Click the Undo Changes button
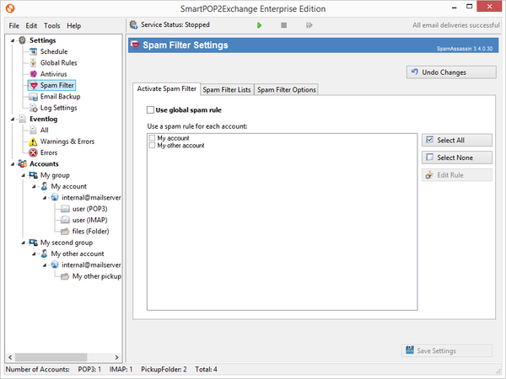The image size is (506, 379). tap(449, 72)
